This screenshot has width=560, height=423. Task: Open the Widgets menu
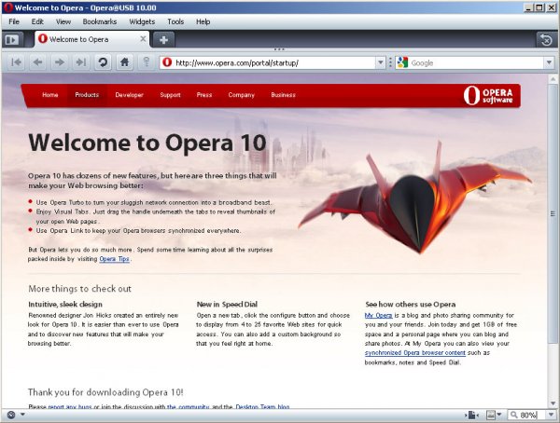click(x=142, y=21)
